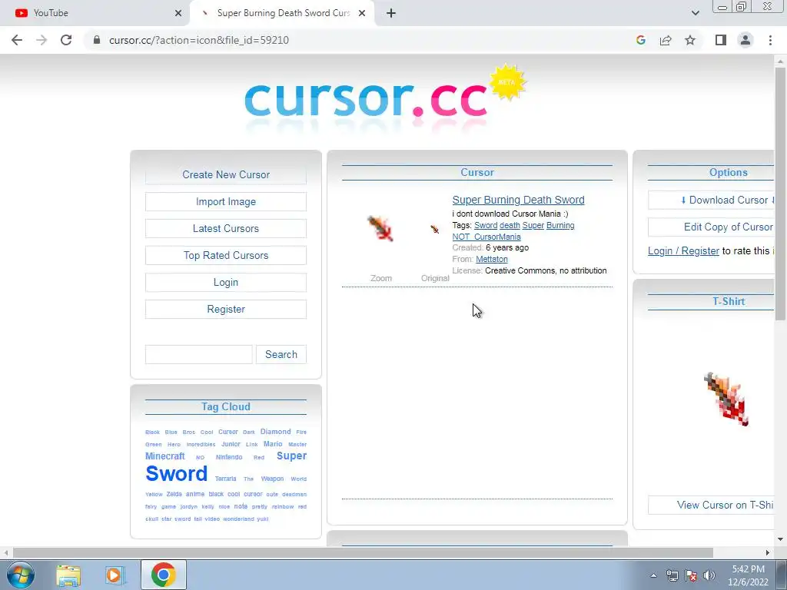
Task: Switch to the YouTube tab
Action: pyautogui.click(x=95, y=13)
